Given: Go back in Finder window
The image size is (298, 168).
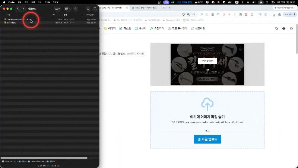Looking at the screenshot, I should [18, 9].
